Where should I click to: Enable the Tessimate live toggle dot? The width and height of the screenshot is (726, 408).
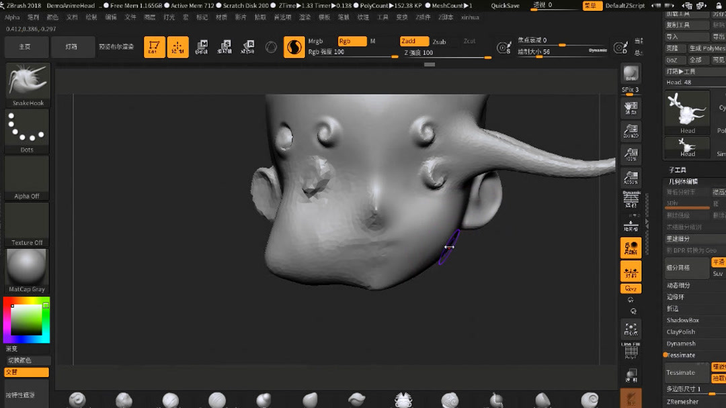665,355
